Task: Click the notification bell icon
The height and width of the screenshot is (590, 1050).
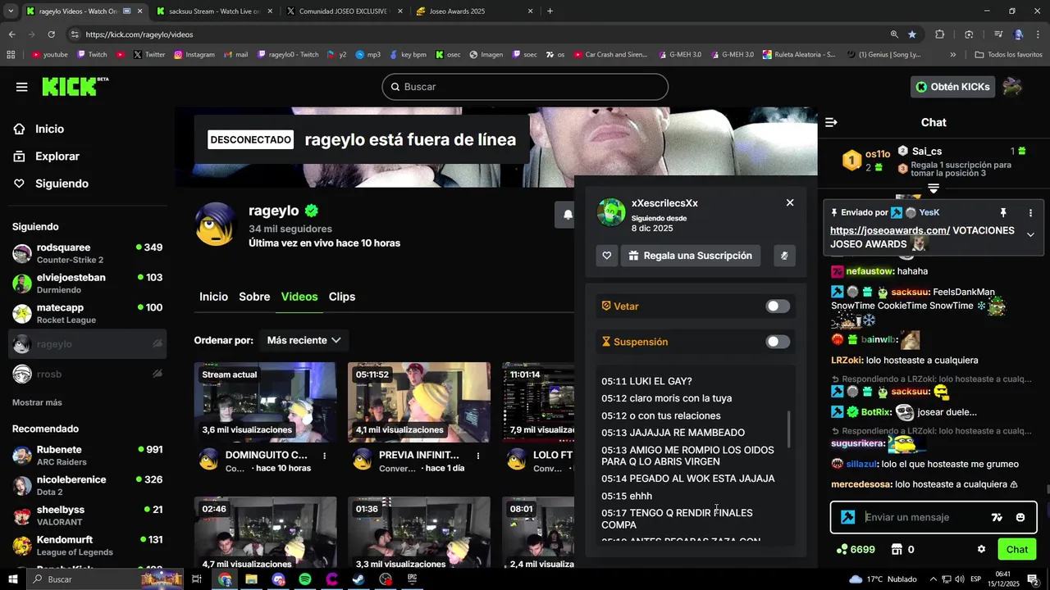Action: (567, 215)
